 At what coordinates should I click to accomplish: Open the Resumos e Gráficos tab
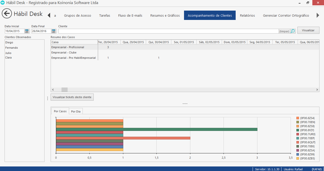point(165,15)
